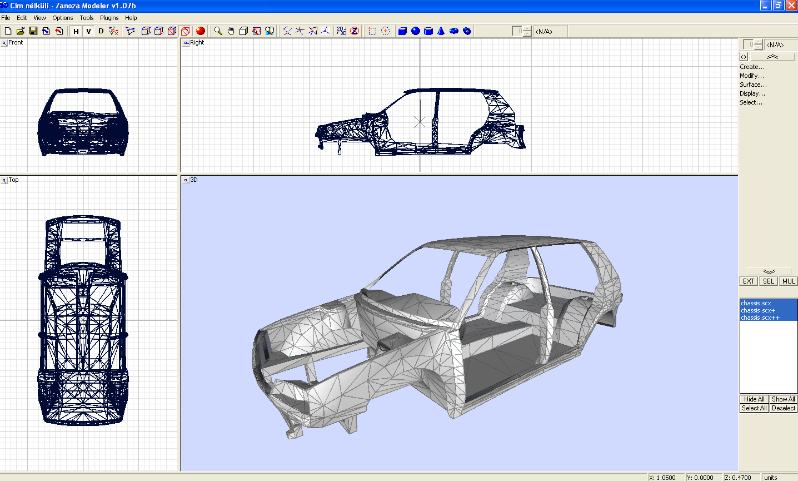Click the zoom all extents icon
The width and height of the screenshot is (798, 481).
(x=270, y=31)
